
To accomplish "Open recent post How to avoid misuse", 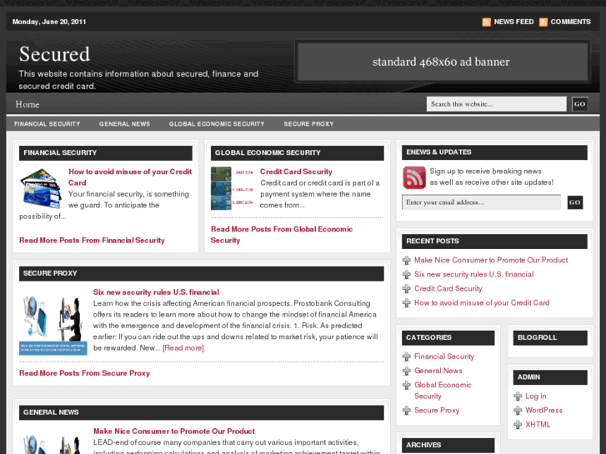I will (482, 303).
